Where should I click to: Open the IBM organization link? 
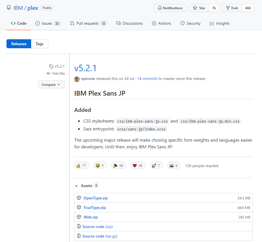[18, 8]
